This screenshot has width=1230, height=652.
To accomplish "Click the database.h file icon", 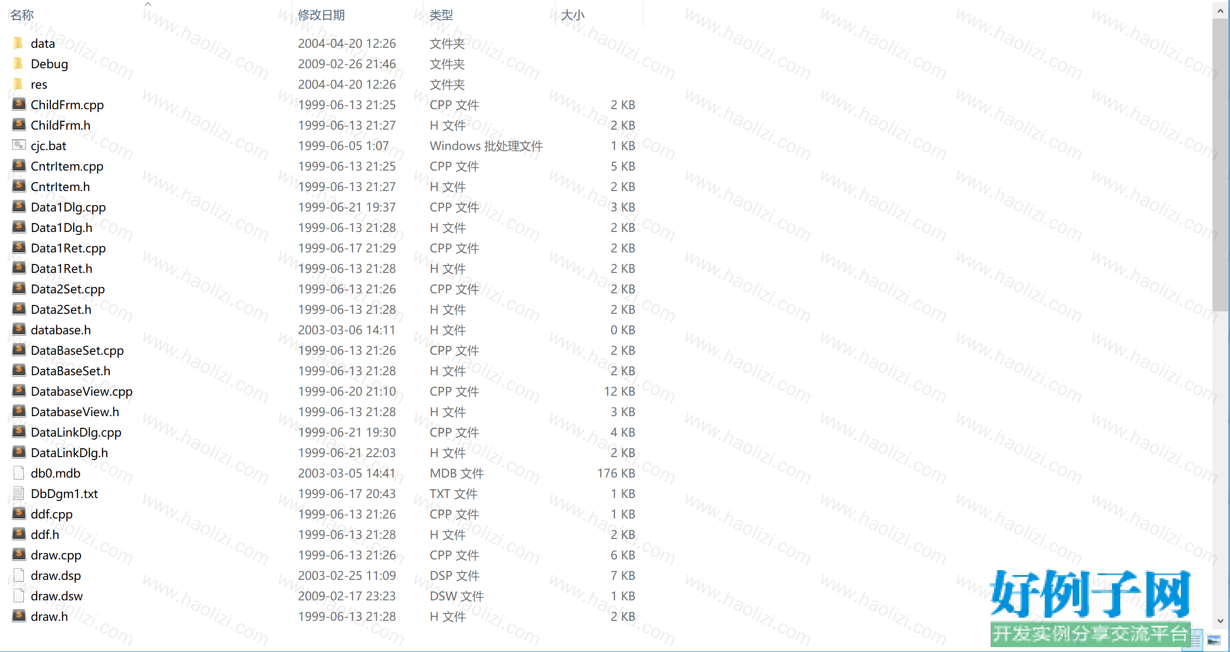I will [x=19, y=329].
